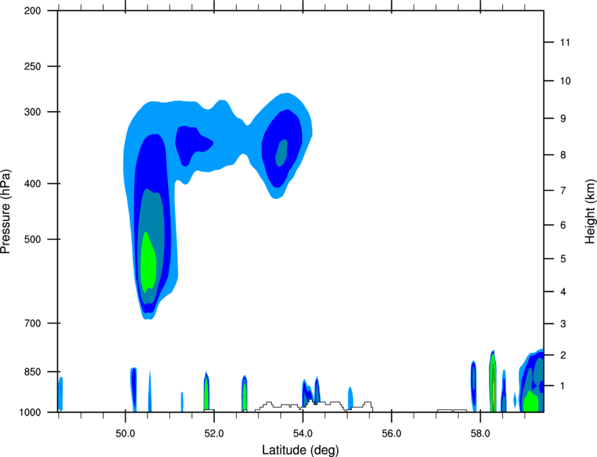Click the 58.0 latitude tick label
The image size is (597, 457).
coord(480,434)
